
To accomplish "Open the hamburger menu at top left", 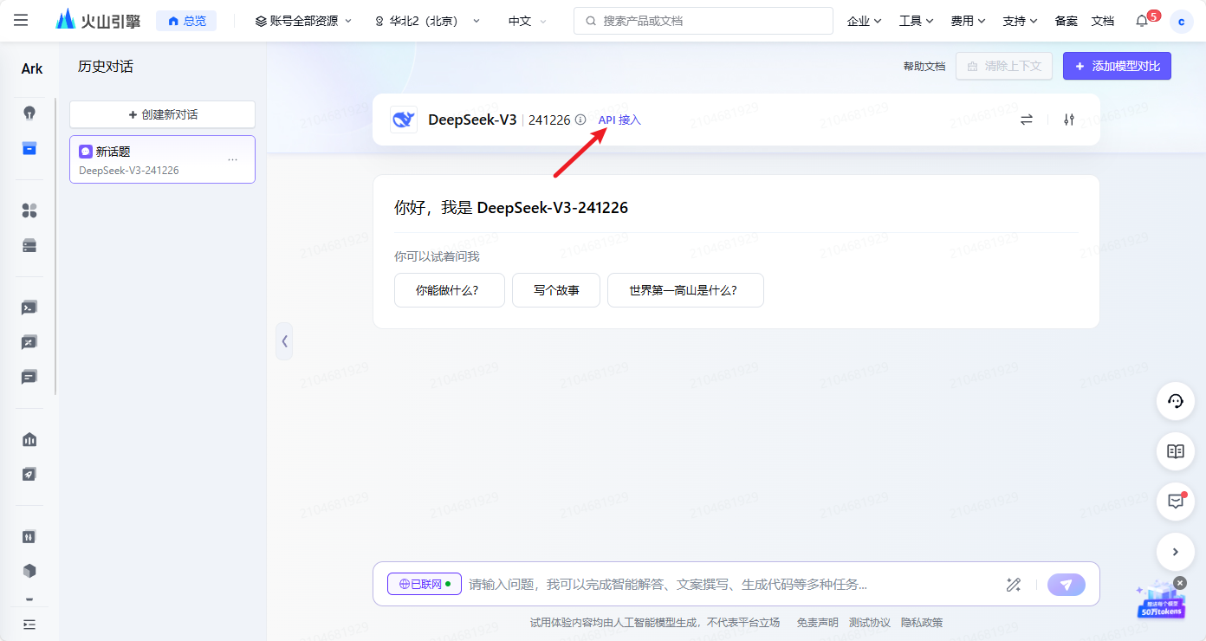I will point(21,20).
